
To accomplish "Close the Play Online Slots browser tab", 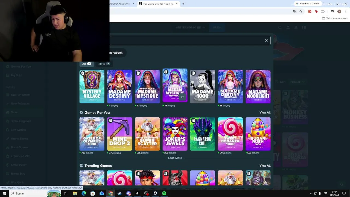I will pyautogui.click(x=177, y=4).
